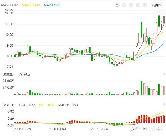Viewport: 166px width, 136px height.
Task: Click the 2026-03-03 date axis label
Action: click(57, 129)
